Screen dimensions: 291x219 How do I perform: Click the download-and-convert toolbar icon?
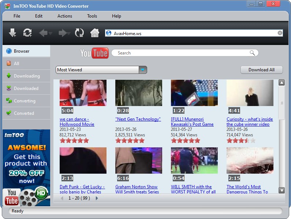pos(27,33)
